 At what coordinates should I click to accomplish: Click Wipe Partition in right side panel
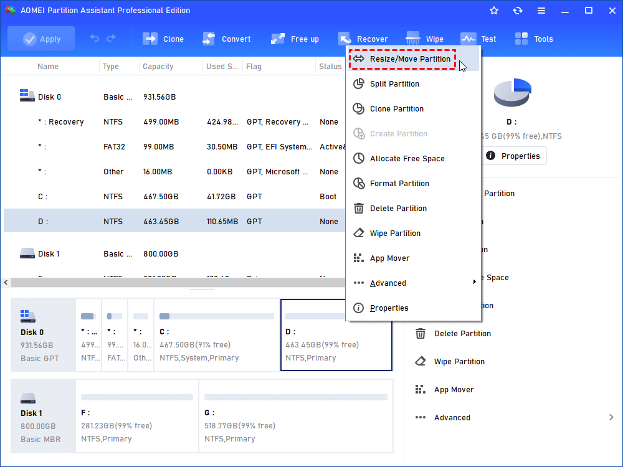point(459,361)
